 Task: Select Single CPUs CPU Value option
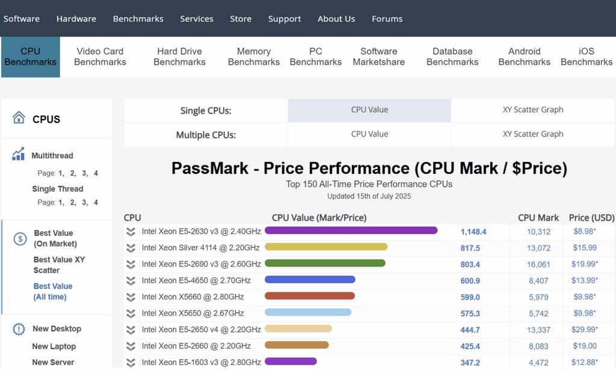pos(369,110)
